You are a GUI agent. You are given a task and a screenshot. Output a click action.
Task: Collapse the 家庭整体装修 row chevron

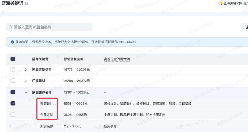[26, 92]
